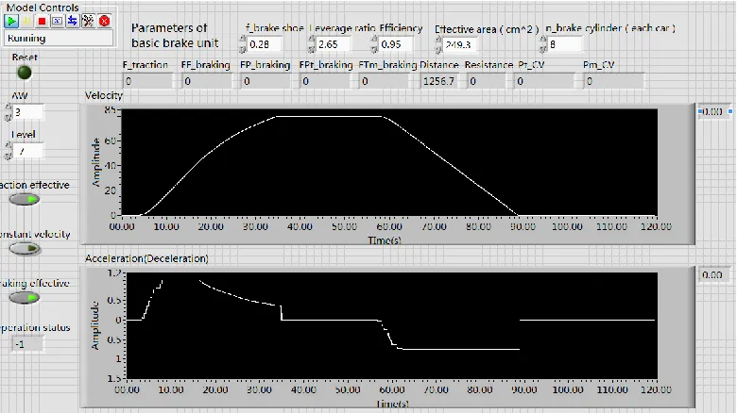Click the Pt_CV indicator value

click(544, 81)
